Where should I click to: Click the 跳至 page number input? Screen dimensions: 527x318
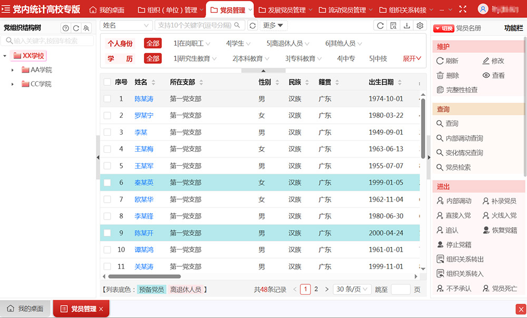(401, 289)
